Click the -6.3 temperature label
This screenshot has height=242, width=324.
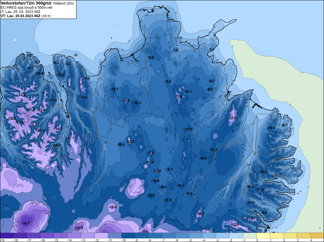click(285, 125)
